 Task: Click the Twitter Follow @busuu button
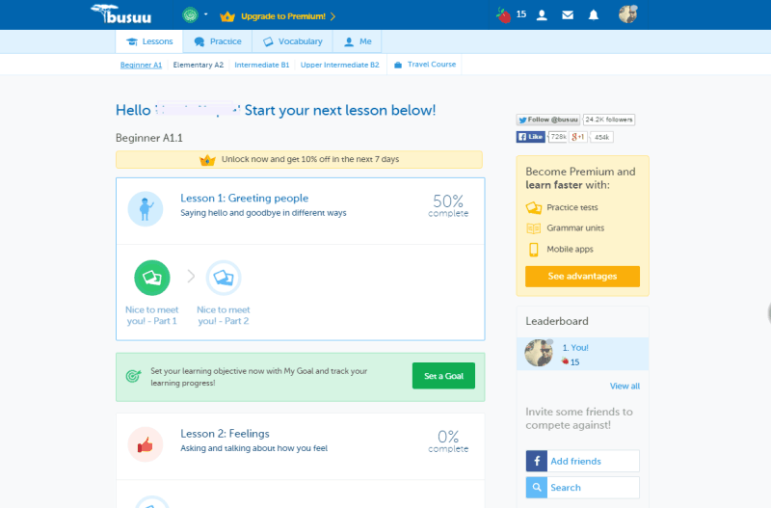(547, 120)
